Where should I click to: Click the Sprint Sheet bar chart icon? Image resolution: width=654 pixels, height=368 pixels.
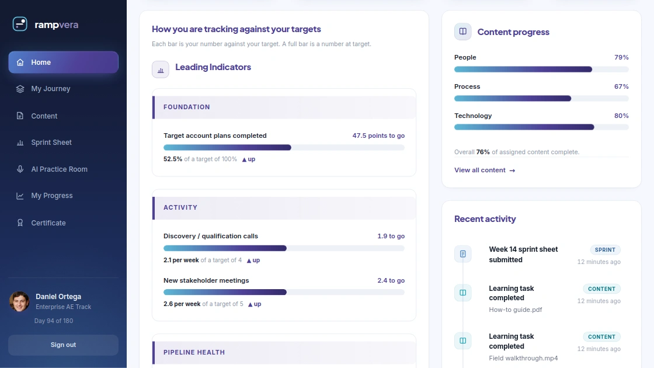[20, 143]
